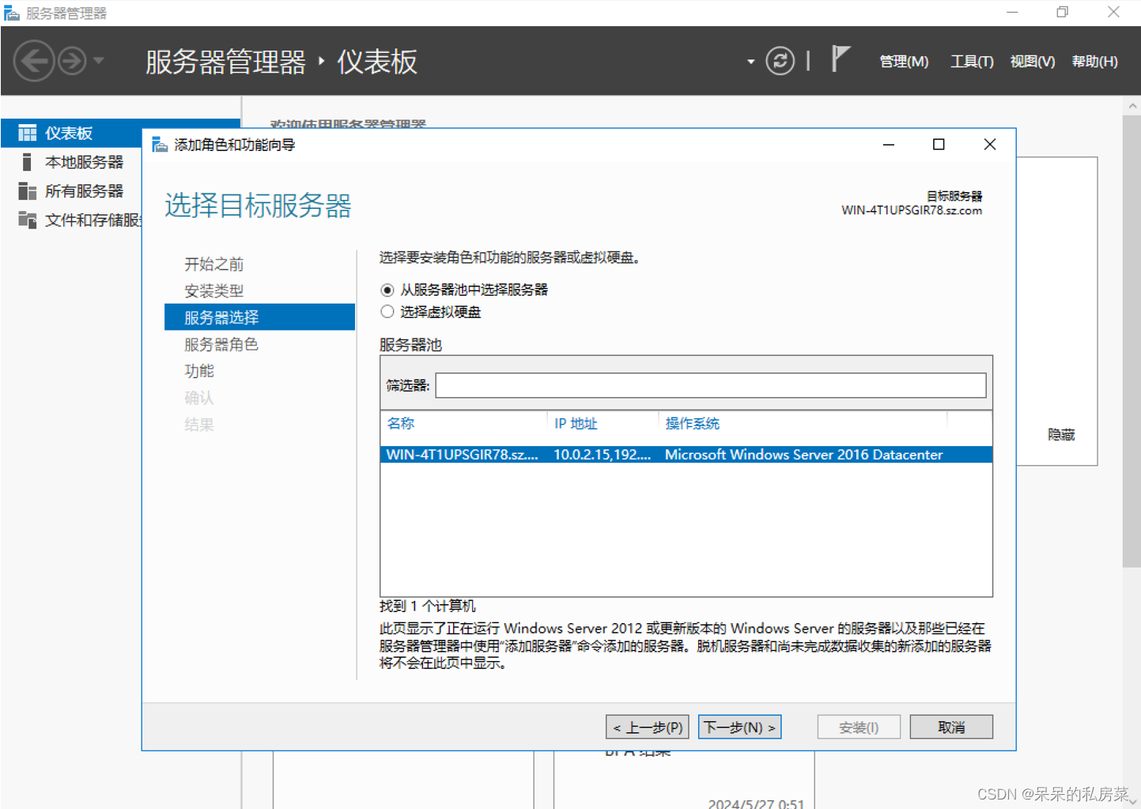
Task: Click the 仪表板 grid icon in sidebar
Action: 28,133
